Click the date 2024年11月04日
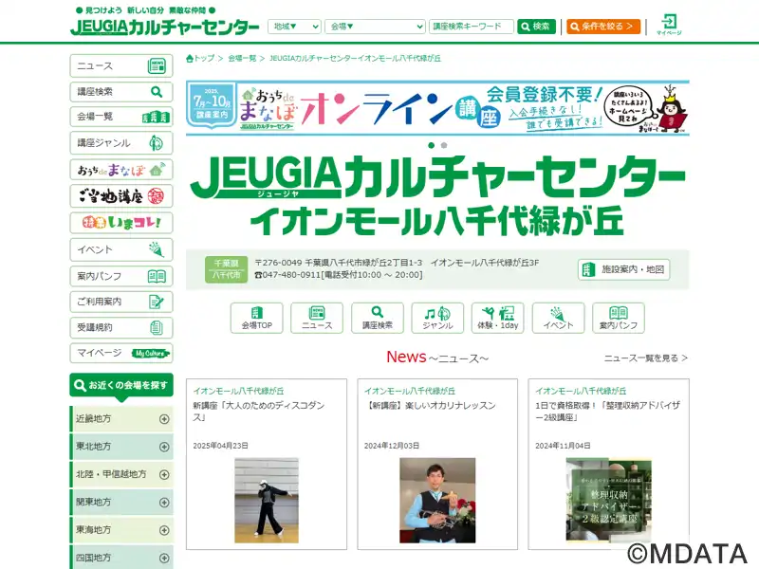759x569 pixels. pyautogui.click(x=563, y=446)
